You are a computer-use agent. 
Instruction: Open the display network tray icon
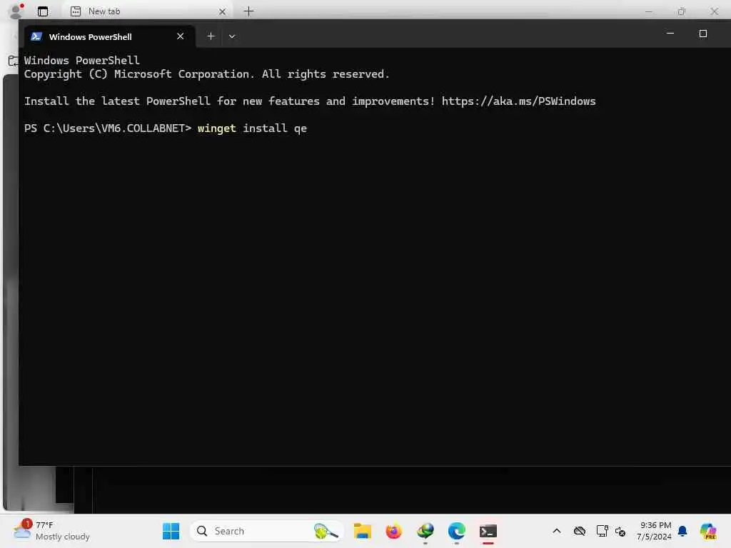click(x=603, y=531)
